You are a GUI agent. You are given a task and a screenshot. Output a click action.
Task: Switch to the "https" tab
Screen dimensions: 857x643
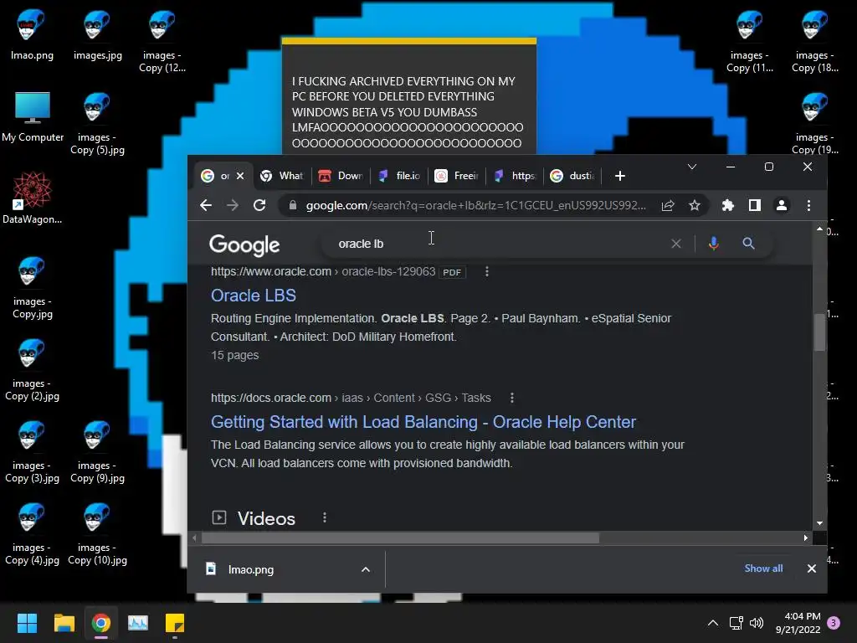pyautogui.click(x=516, y=176)
